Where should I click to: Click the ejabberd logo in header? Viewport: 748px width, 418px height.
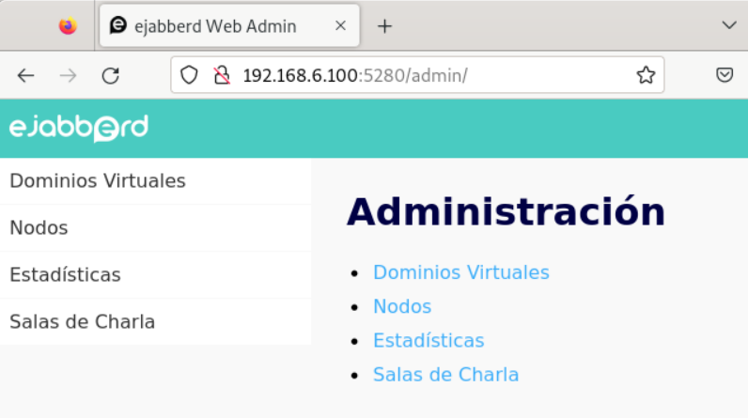[x=79, y=128]
